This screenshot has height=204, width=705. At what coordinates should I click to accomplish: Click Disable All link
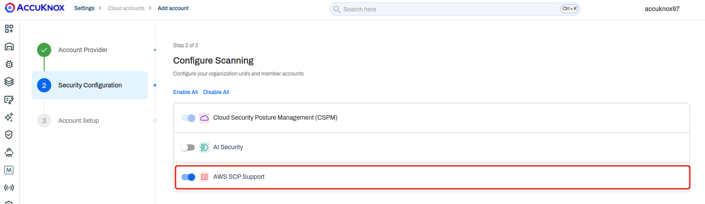216,92
